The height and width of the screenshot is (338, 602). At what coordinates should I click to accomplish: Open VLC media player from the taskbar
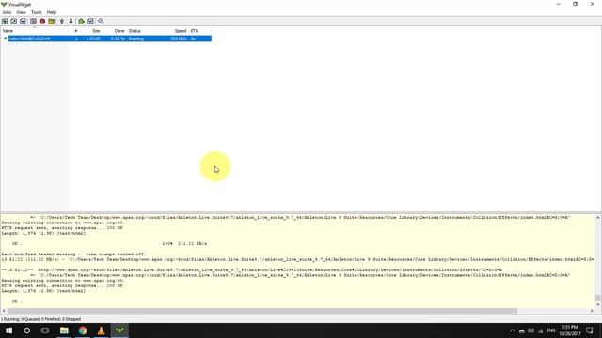click(x=101, y=330)
